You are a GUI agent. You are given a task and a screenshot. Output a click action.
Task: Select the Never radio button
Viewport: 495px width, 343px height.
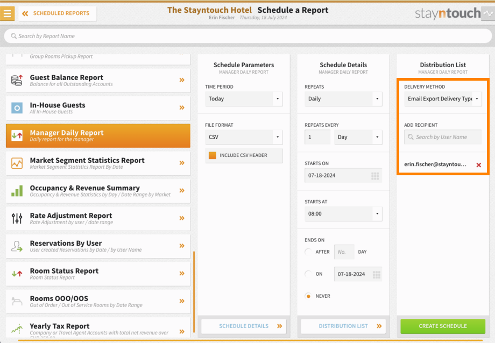click(308, 296)
